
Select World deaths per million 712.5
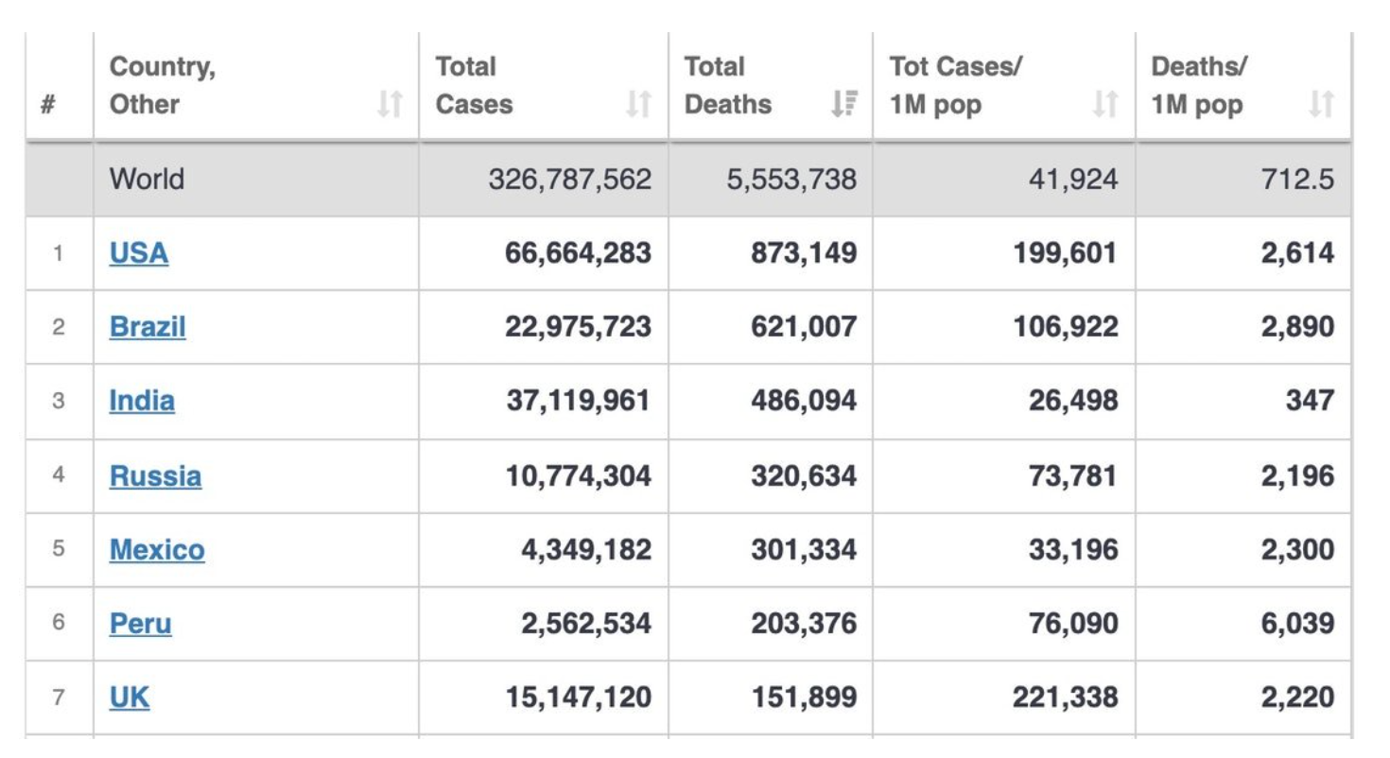click(1298, 179)
